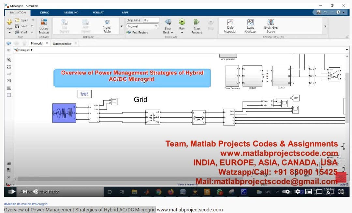Click the Stop Time input field
This screenshot has width=352, height=213.
pos(151,20)
